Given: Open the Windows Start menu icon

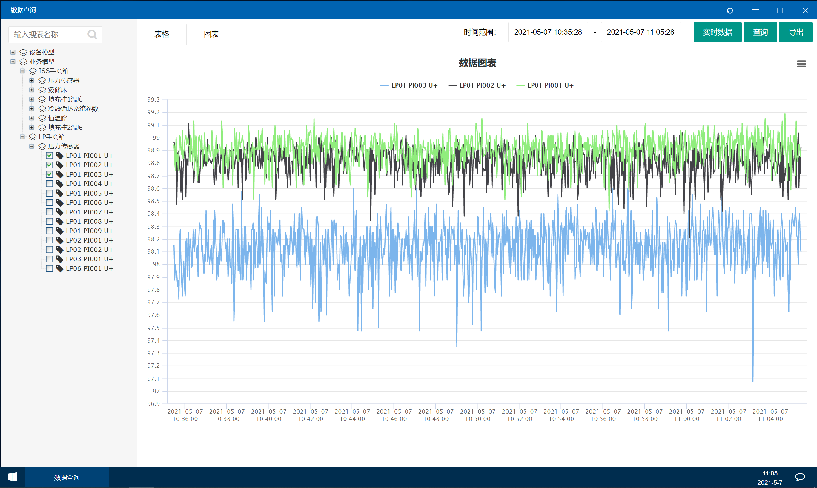Looking at the screenshot, I should pos(13,477).
